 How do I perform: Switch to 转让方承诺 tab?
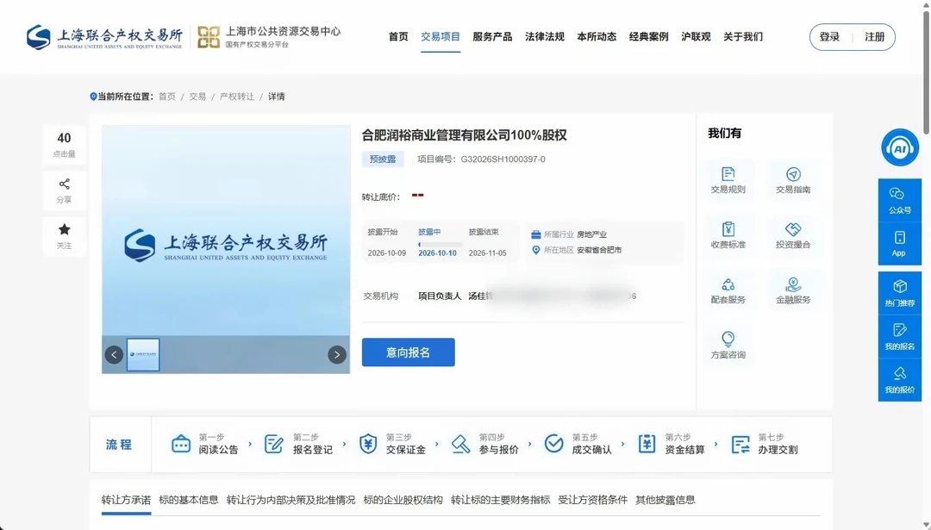[x=126, y=500]
